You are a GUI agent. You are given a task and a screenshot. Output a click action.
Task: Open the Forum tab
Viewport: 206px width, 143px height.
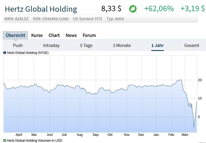coord(89,35)
